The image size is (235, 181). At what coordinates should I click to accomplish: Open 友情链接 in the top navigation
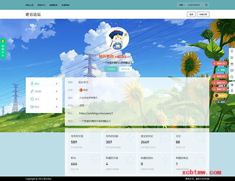[65, 5]
